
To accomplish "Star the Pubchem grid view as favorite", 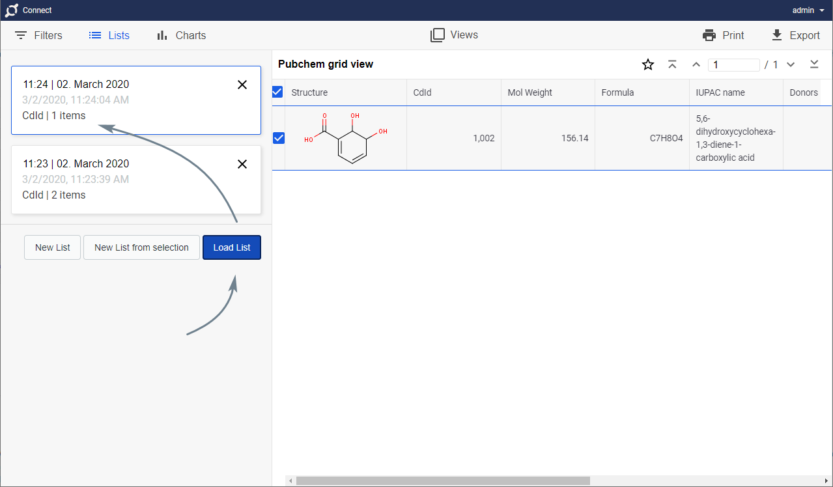I will pos(647,64).
